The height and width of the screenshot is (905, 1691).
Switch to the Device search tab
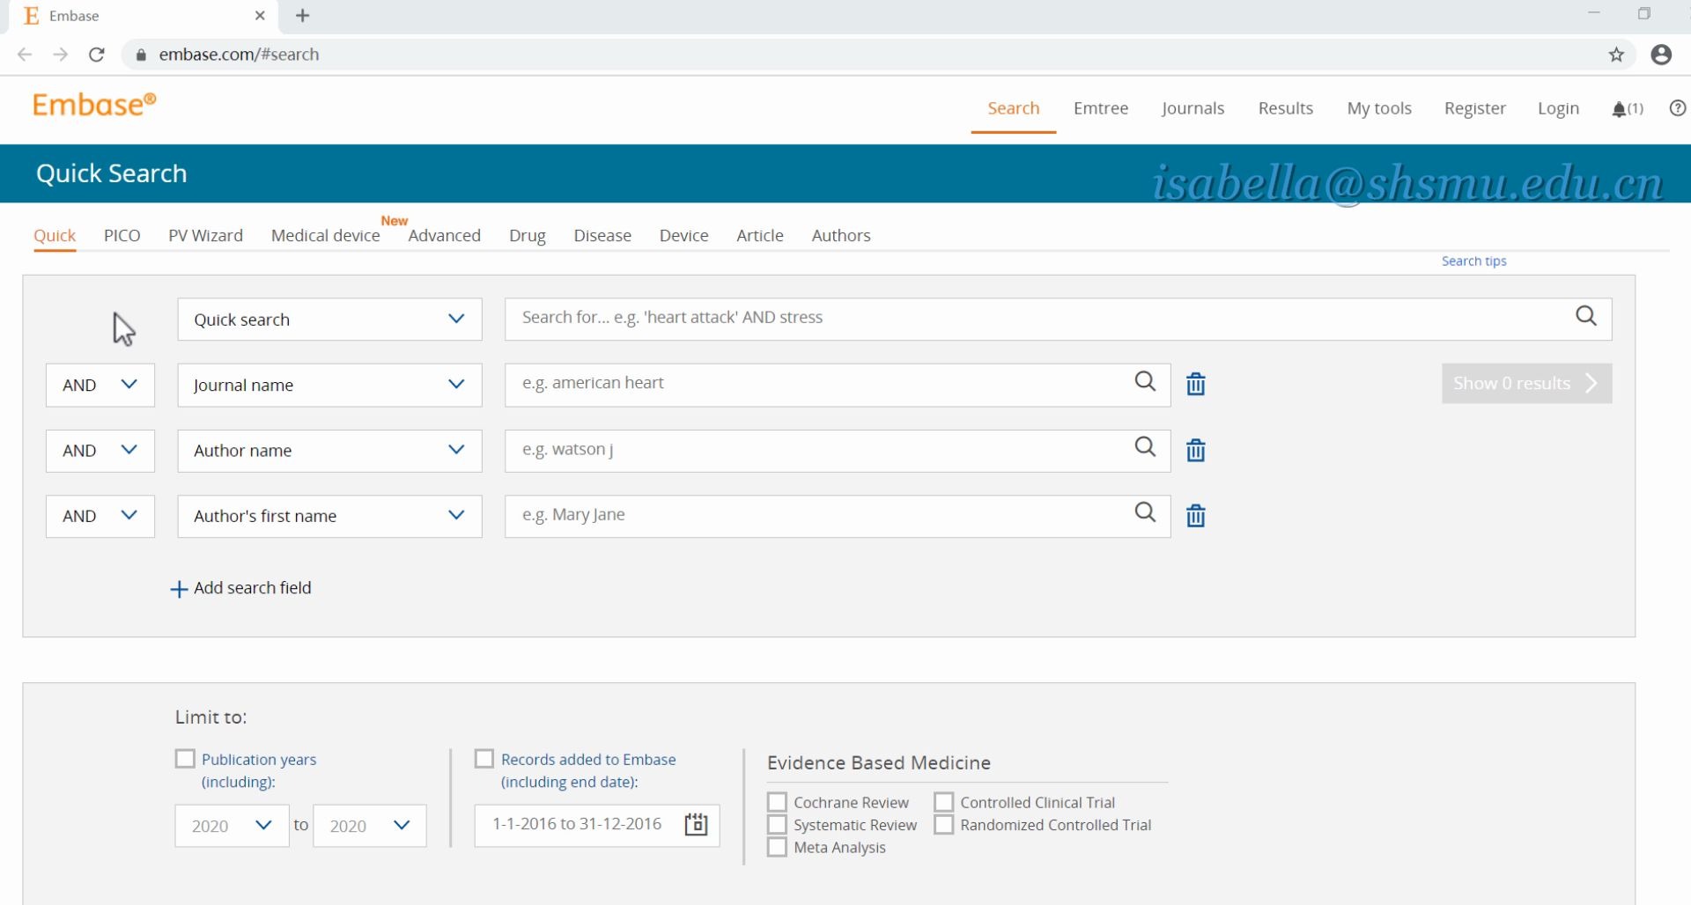pos(683,235)
